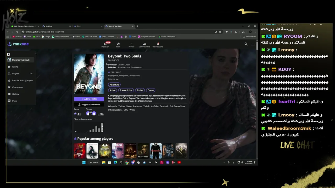This screenshot has height=188, width=335.
Task: Open the Stray game thumbnail
Action: 80,151
